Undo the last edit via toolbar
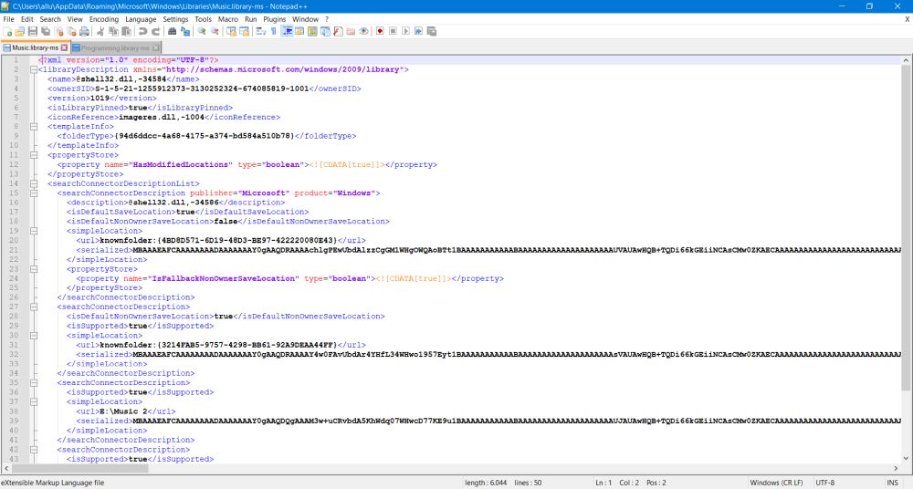Screen dimensions: 913x489 coord(142,31)
